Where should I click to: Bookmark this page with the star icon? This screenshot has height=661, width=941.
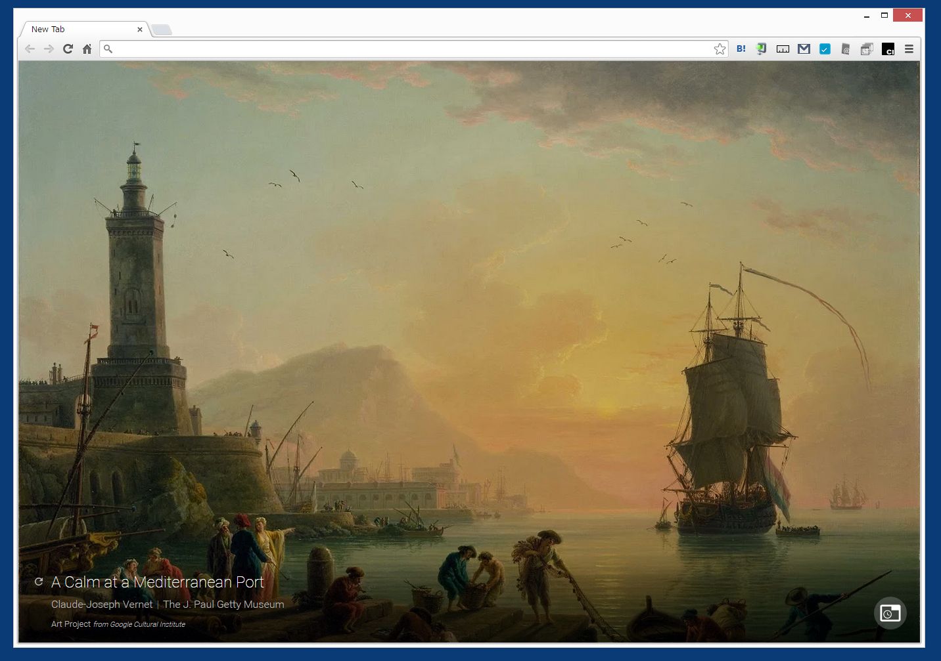(x=720, y=49)
